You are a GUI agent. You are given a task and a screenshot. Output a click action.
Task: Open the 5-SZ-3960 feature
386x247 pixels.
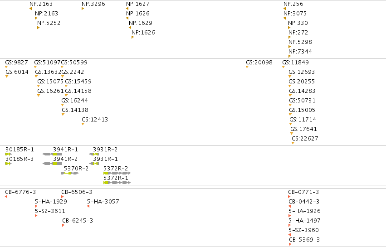pos(289,235)
